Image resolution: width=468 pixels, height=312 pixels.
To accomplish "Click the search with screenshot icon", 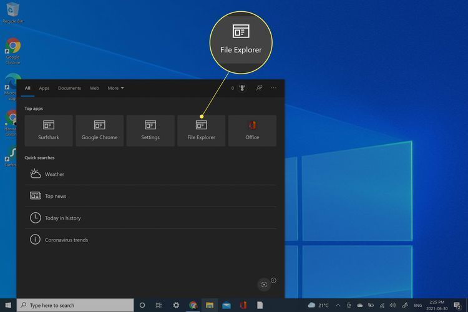I will pos(264,284).
